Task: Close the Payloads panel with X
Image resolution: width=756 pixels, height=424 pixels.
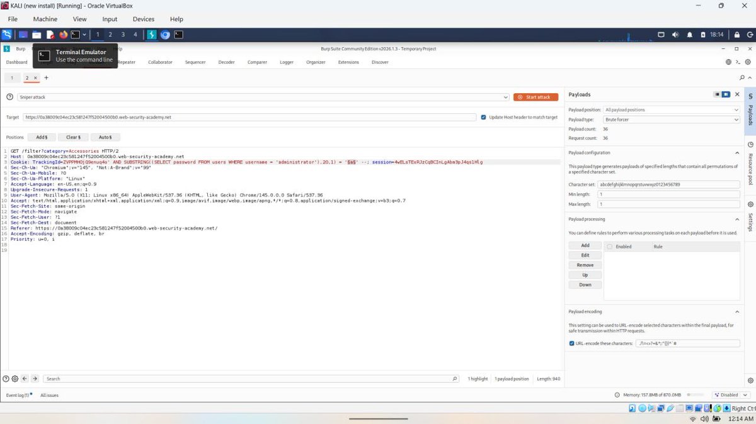Action: (737, 94)
